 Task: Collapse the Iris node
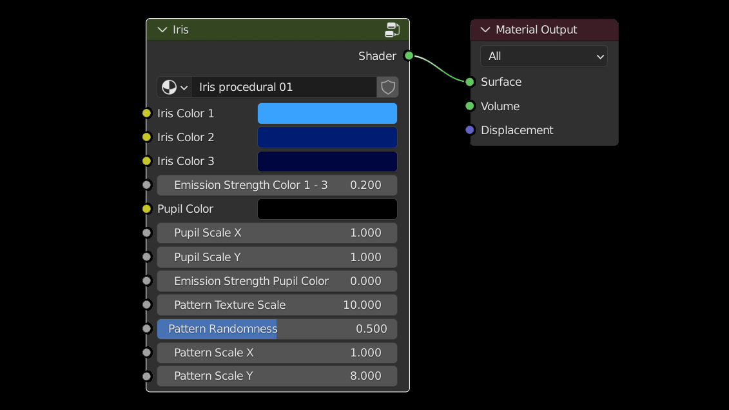pos(162,30)
